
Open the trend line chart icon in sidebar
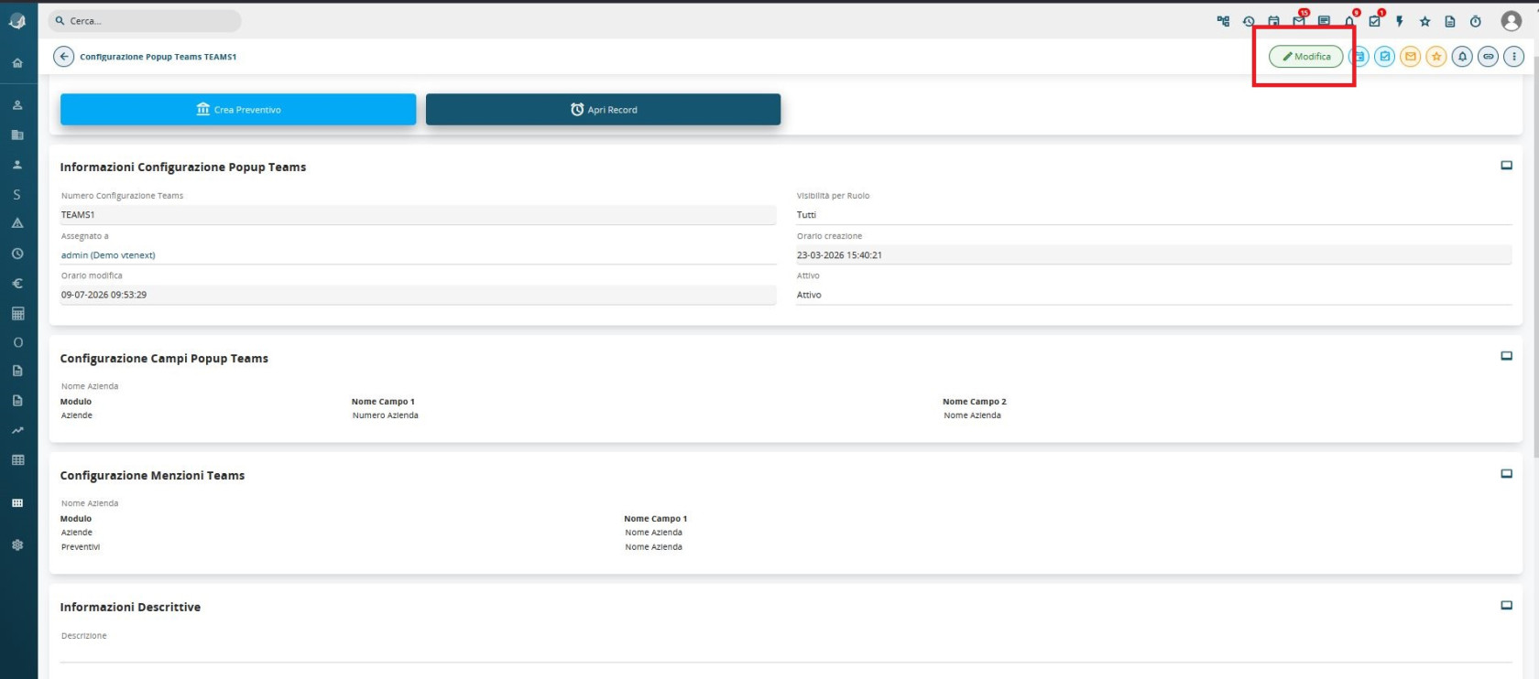17,430
